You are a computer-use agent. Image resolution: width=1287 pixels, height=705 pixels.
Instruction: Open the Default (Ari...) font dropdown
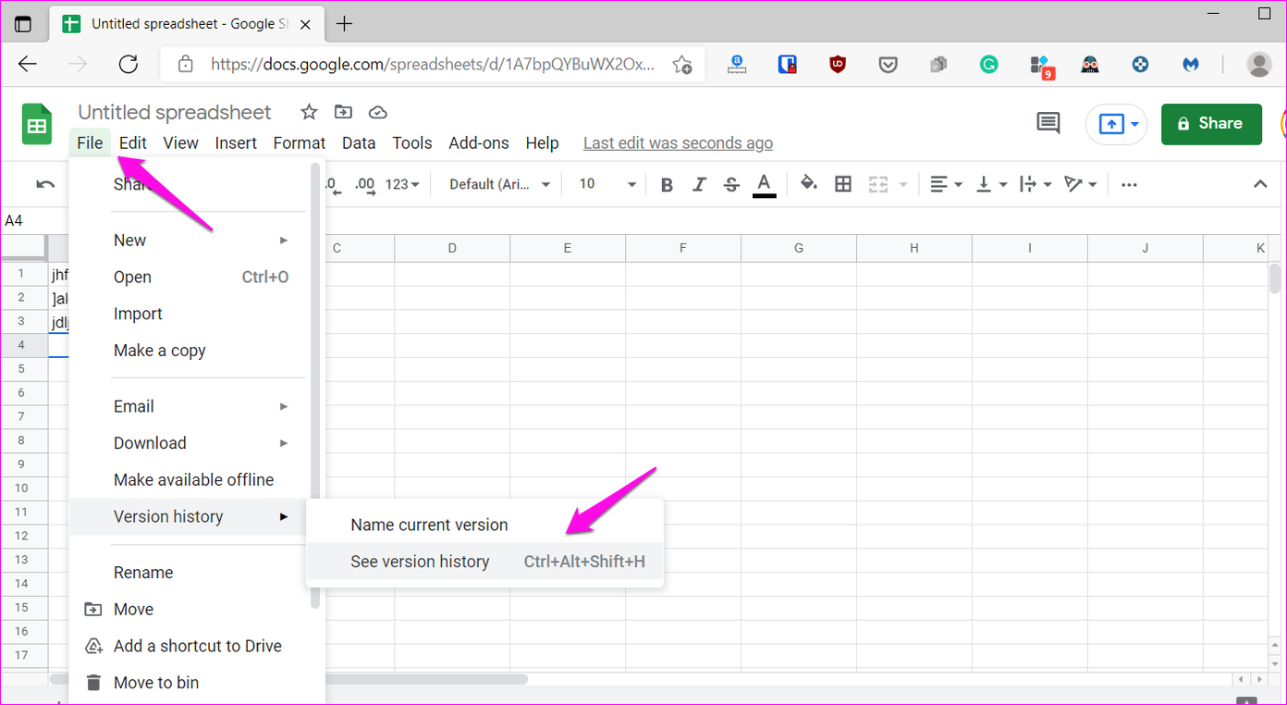(500, 184)
